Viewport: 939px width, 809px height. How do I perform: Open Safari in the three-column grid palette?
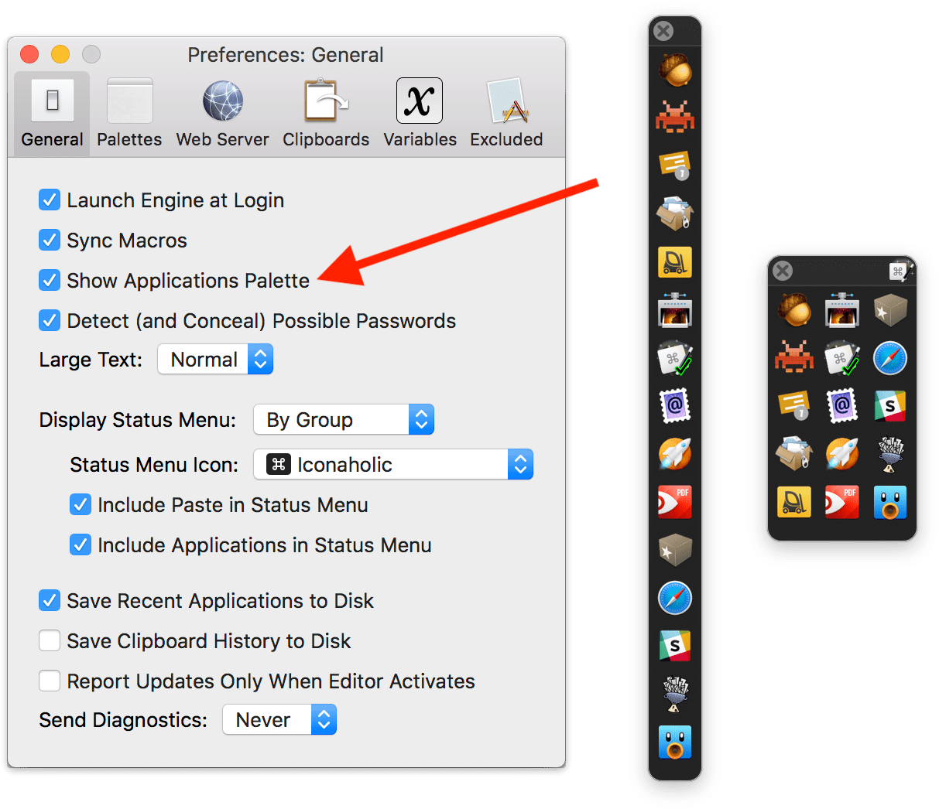point(890,358)
